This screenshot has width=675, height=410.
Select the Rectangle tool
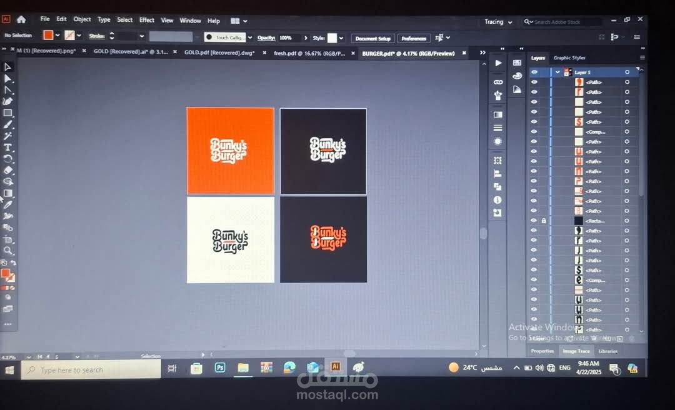click(7, 113)
